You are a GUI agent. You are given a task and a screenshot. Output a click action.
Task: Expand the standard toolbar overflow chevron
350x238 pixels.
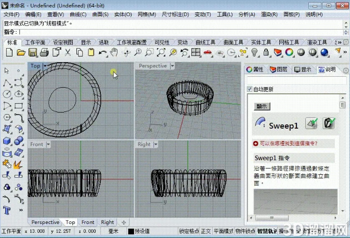point(345,52)
